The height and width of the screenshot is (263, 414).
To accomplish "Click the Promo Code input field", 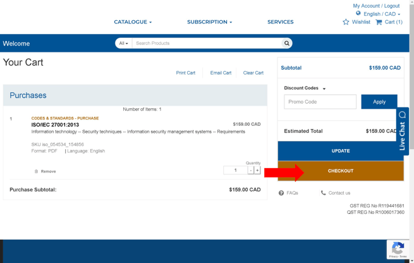I will pyautogui.click(x=320, y=102).
